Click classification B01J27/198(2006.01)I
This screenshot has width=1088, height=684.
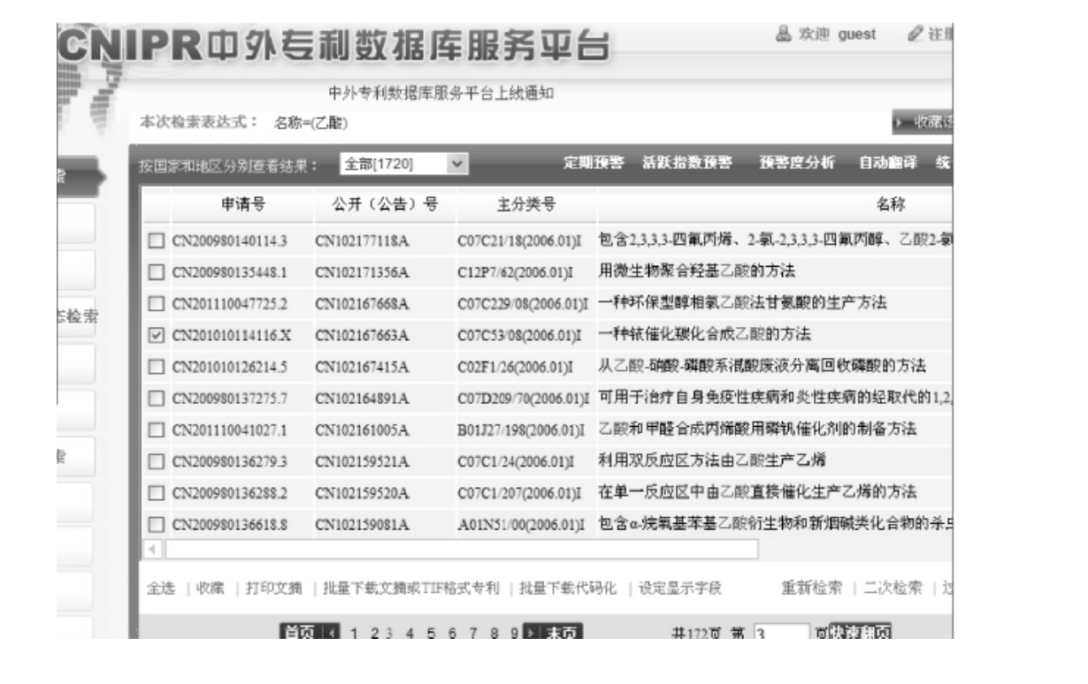[x=522, y=430]
